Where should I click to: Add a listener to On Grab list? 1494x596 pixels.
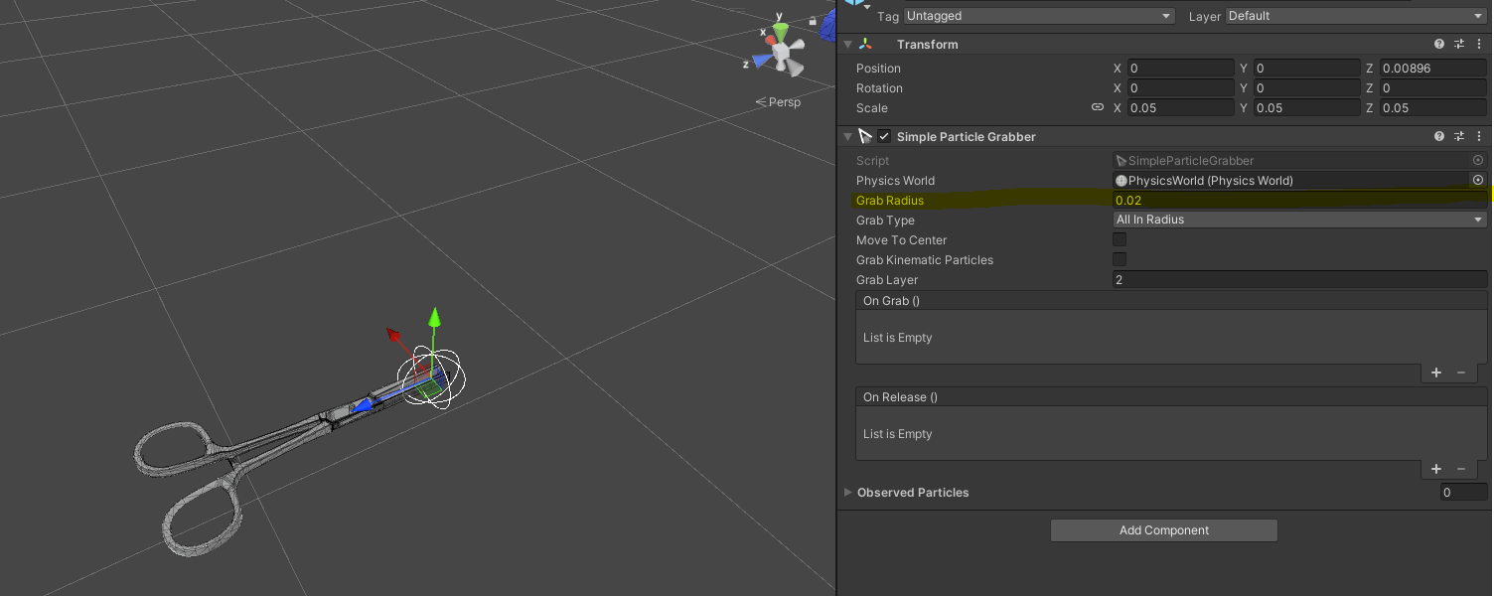click(x=1436, y=372)
